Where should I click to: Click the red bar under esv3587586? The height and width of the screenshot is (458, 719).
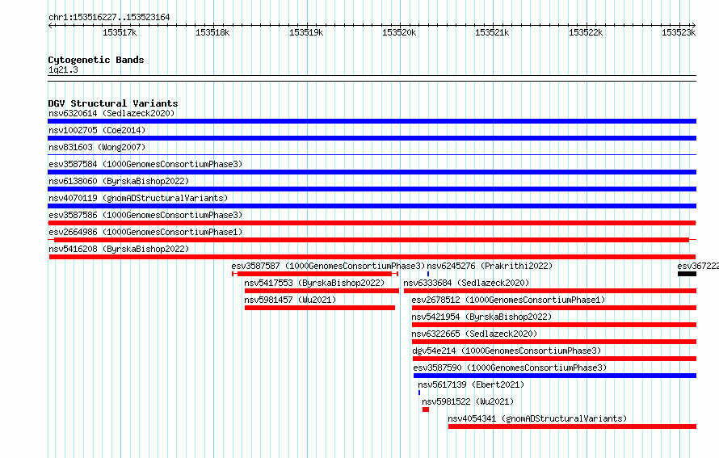[x=372, y=223]
